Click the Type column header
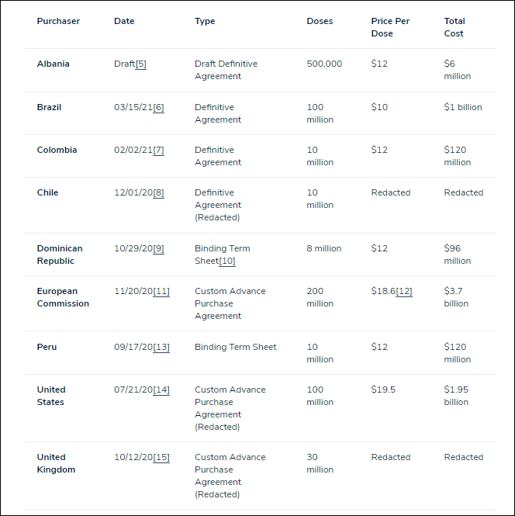This screenshot has width=515, height=516. pos(205,22)
